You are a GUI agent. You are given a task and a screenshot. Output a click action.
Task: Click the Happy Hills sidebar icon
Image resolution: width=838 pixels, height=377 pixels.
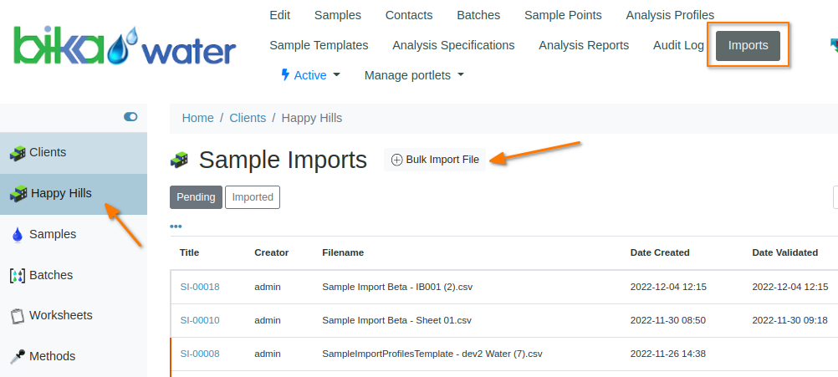[x=18, y=194]
